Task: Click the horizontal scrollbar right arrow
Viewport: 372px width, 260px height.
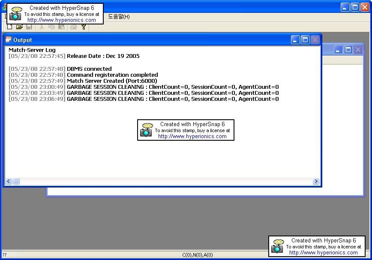Action: click(316, 181)
